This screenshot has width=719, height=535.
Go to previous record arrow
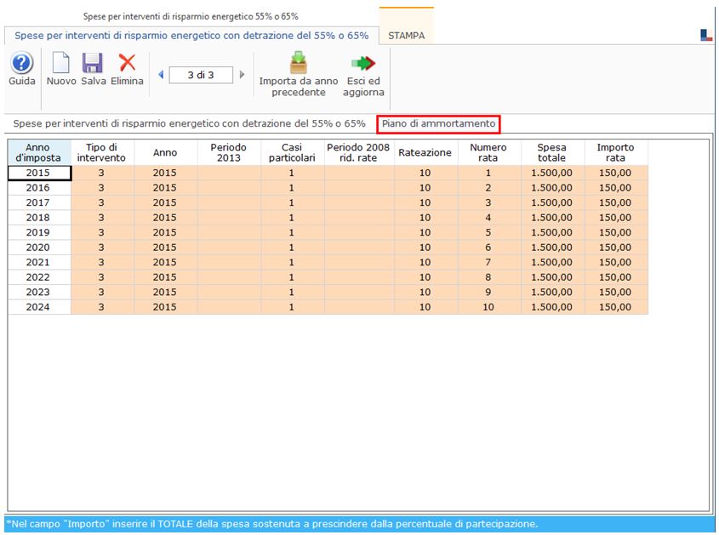(x=161, y=74)
